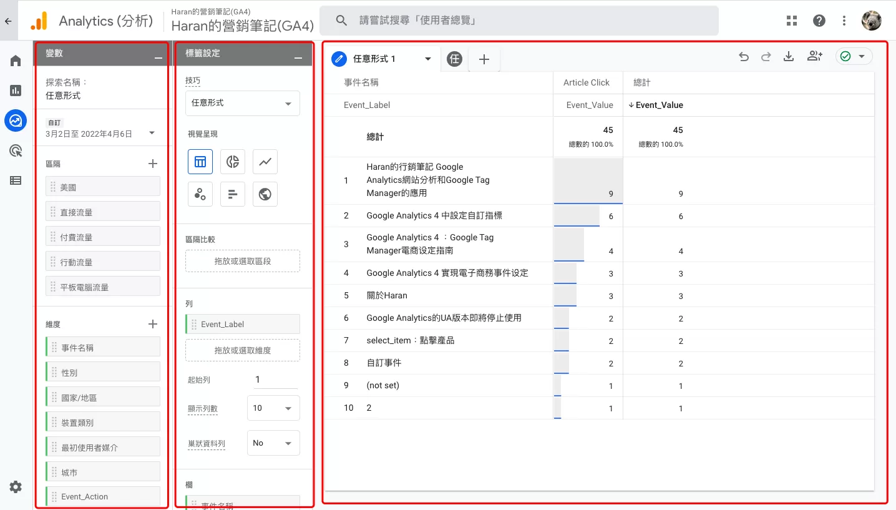The height and width of the screenshot is (510, 896).
Task: Click the Article Click column header
Action: [587, 82]
